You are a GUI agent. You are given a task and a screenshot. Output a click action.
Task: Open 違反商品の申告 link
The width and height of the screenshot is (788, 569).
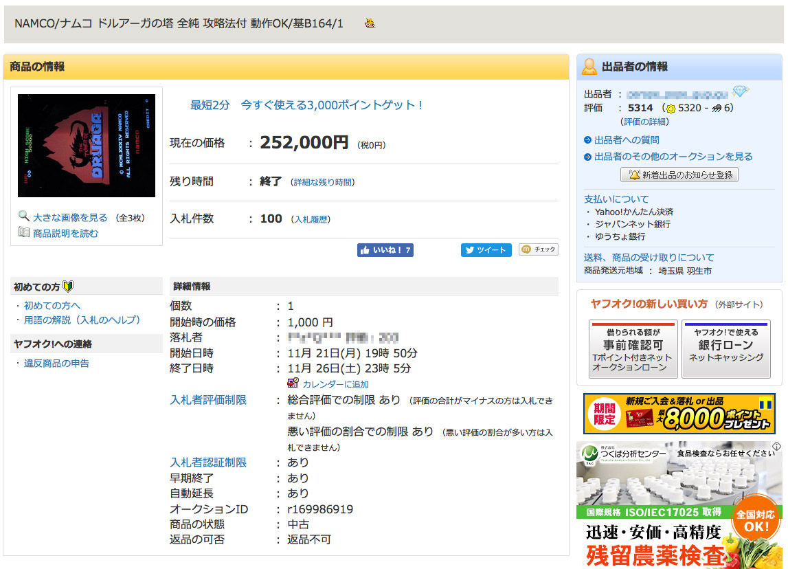[x=56, y=364]
